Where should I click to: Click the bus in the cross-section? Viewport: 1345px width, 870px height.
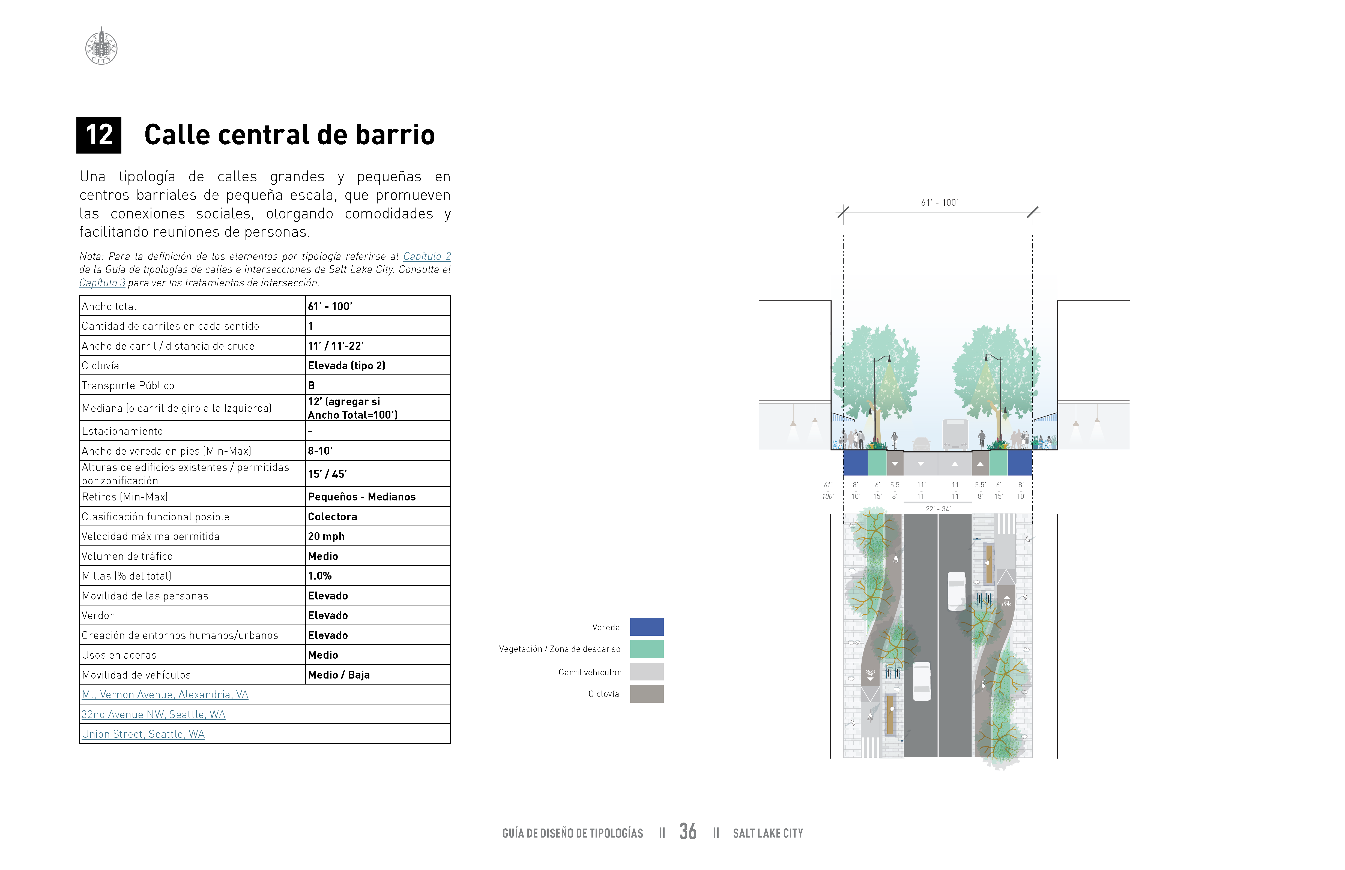click(955, 434)
